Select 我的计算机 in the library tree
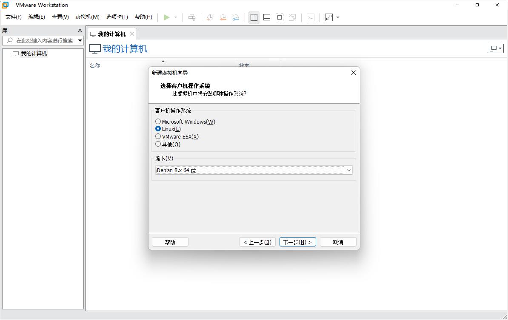This screenshot has width=508, height=320. 34,54
